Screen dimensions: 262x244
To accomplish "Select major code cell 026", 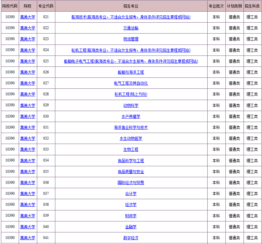I will pos(46,72).
